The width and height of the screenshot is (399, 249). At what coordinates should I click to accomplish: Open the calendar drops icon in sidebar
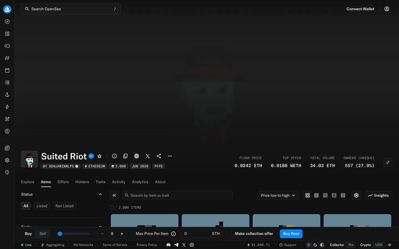pos(7,70)
